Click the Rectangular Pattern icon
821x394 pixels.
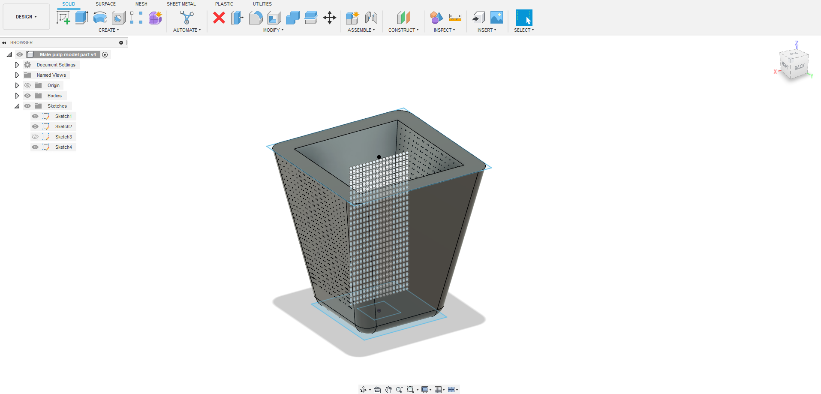[136, 18]
